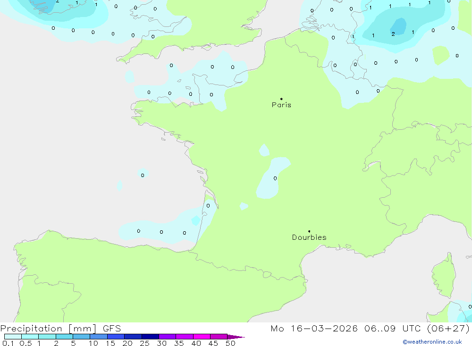Pick the 25–30 mm legend swatch
Image resolution: width=472 pixels, height=346 pixels.
[150, 337]
